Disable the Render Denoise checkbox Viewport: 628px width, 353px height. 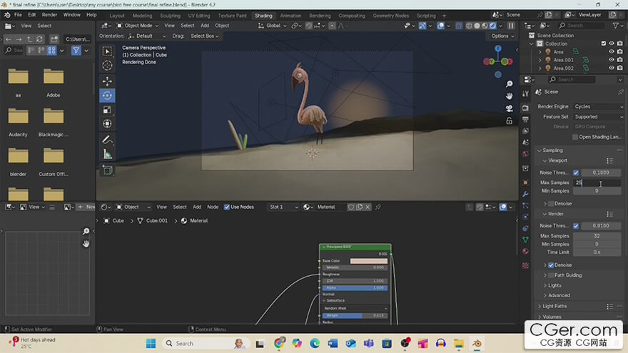coord(551,265)
